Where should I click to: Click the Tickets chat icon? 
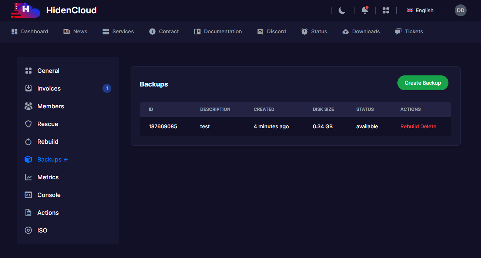point(398,31)
